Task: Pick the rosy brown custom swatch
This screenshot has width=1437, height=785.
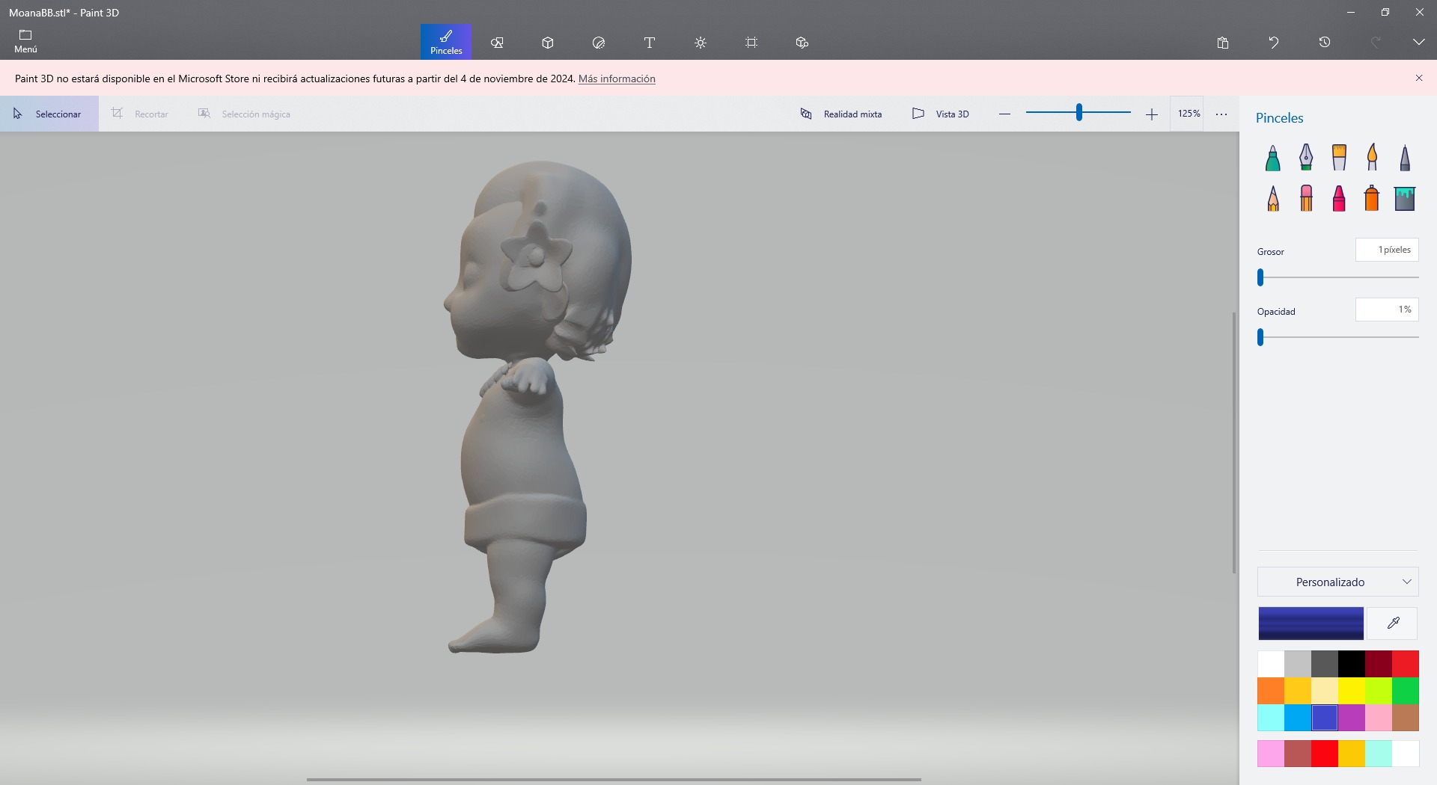Action: coord(1298,754)
